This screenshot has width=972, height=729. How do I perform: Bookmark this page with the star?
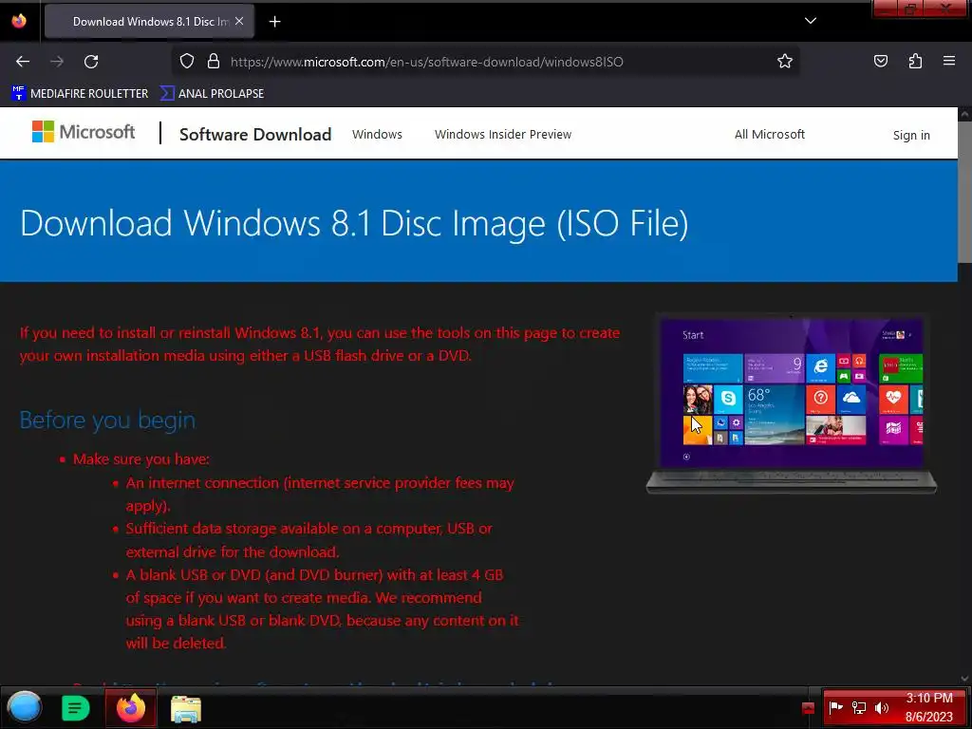[785, 62]
